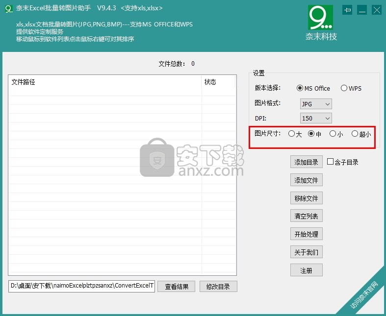Minimize the application window

pos(362,10)
